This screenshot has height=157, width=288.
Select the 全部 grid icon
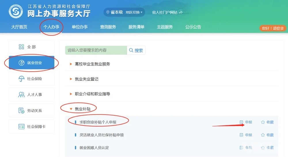[21, 47]
